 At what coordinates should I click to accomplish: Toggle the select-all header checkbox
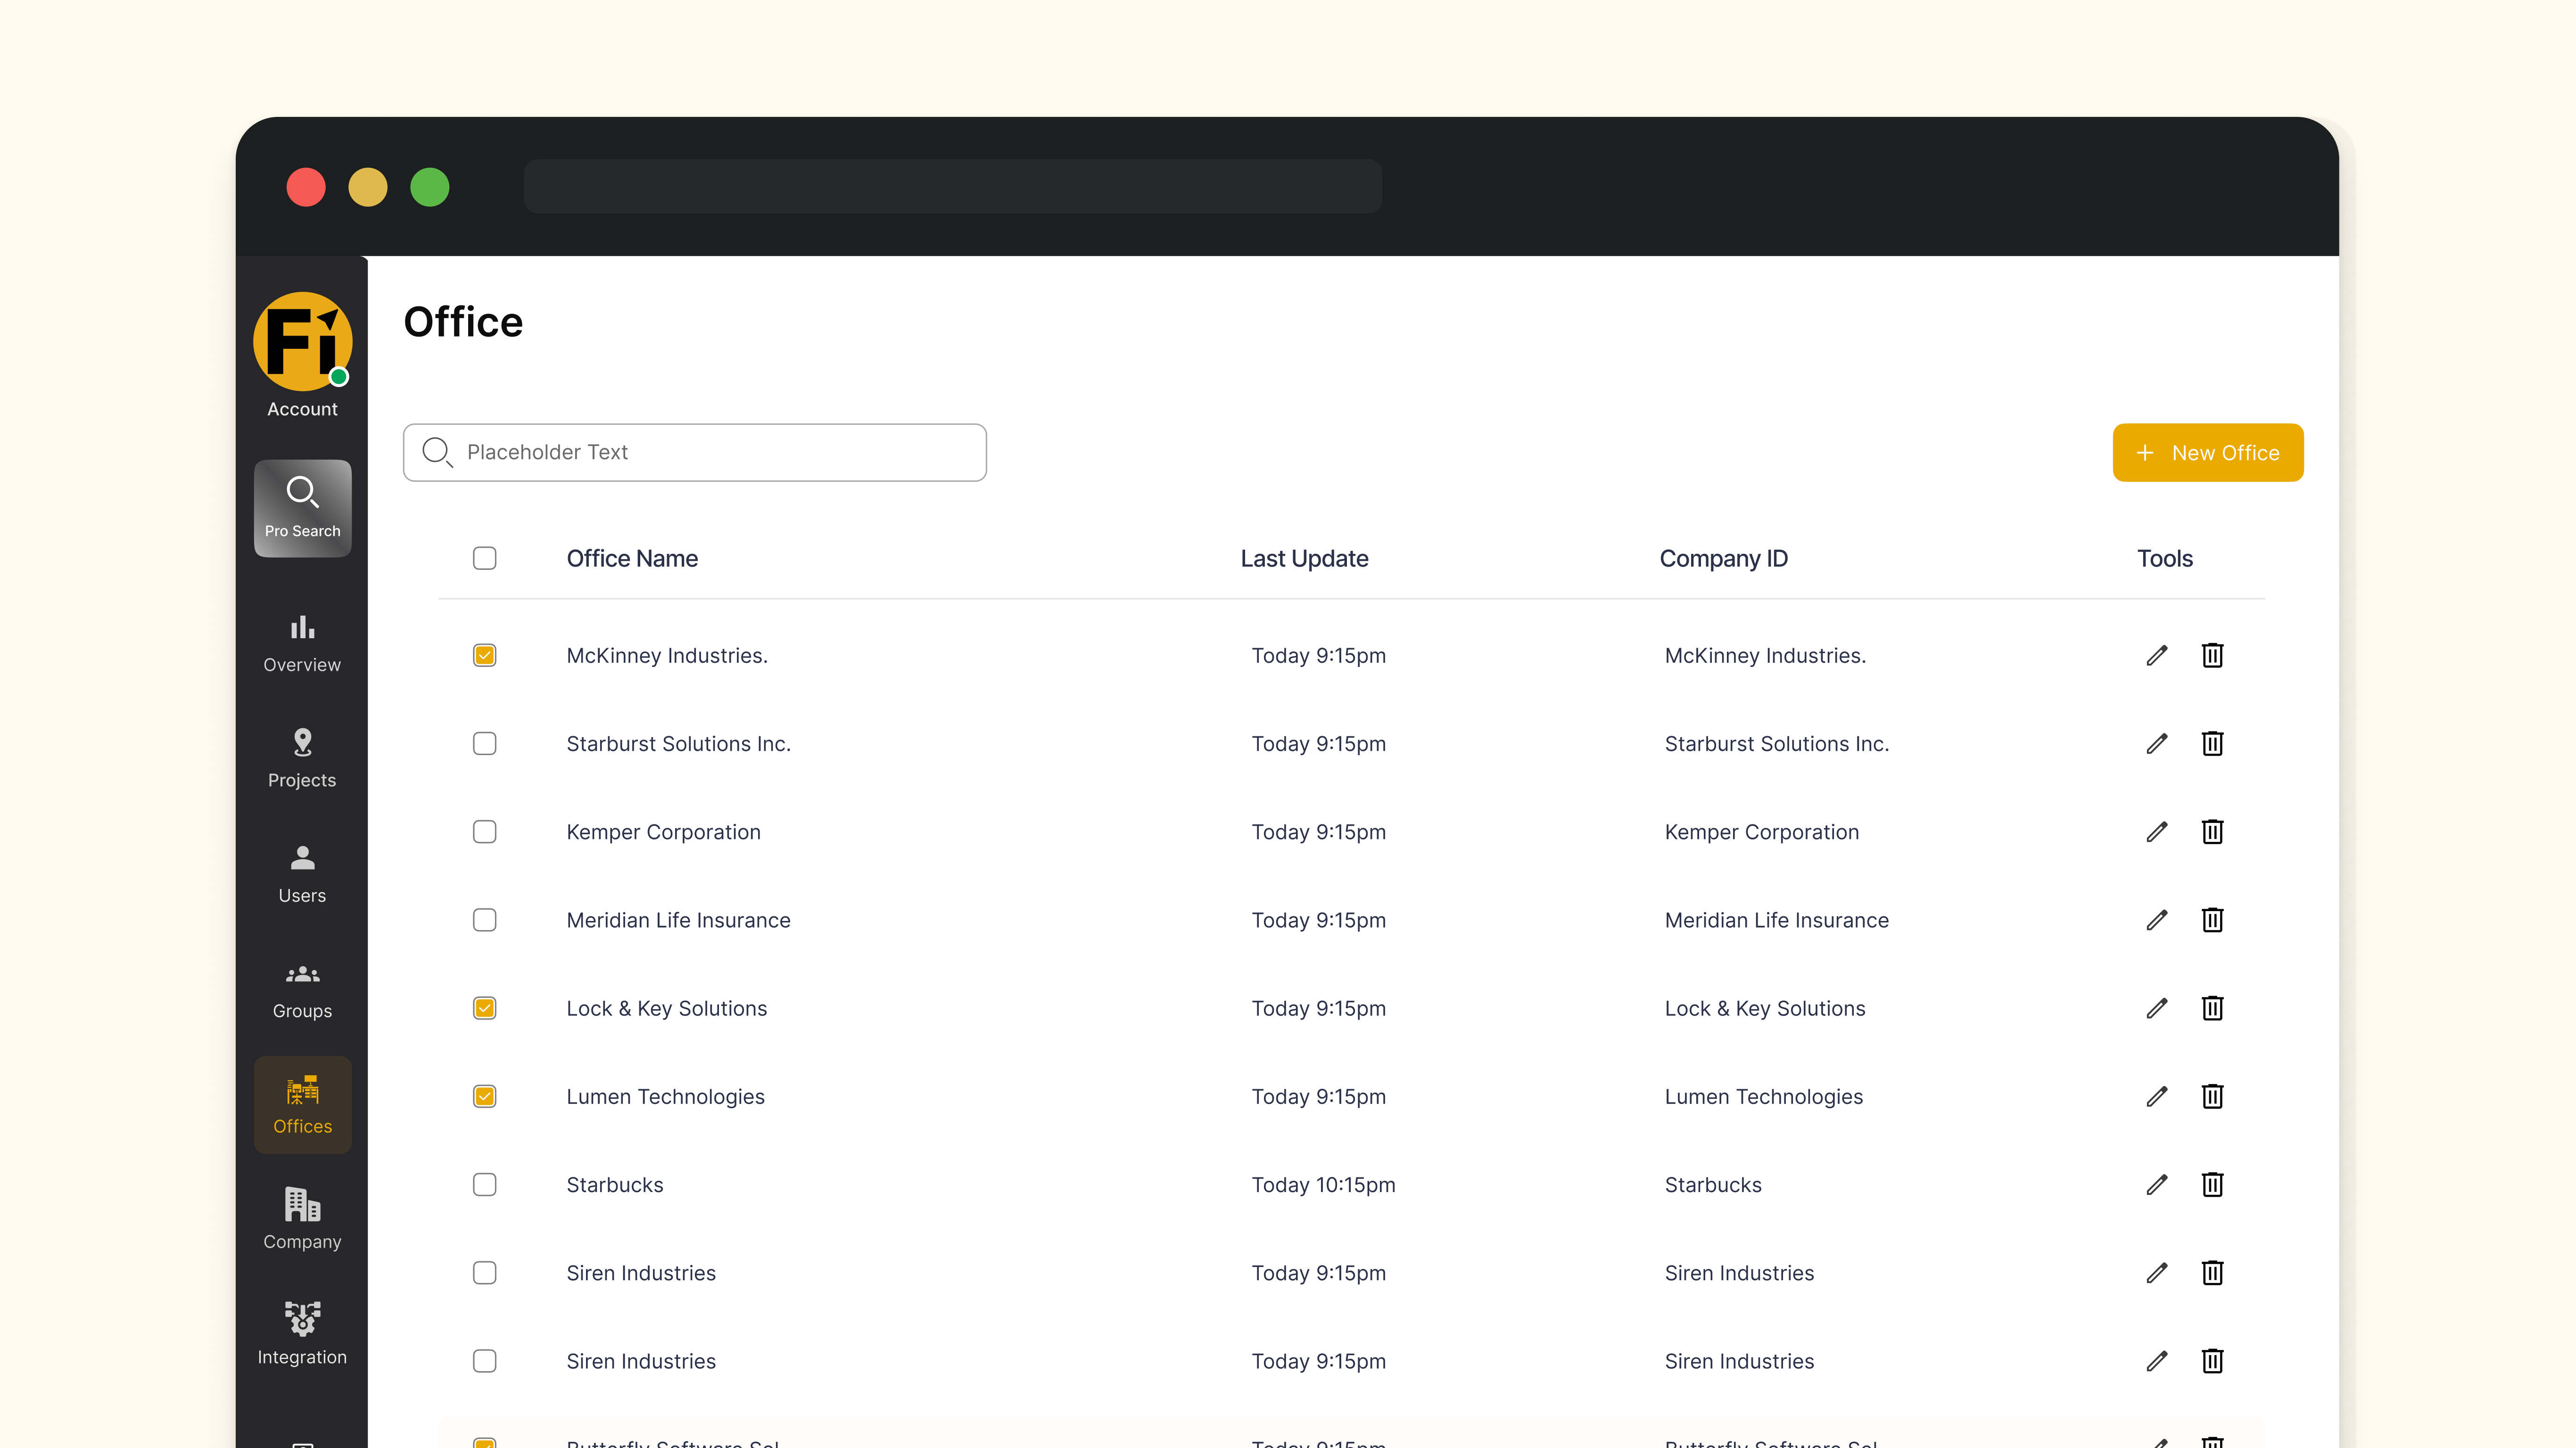(x=484, y=558)
